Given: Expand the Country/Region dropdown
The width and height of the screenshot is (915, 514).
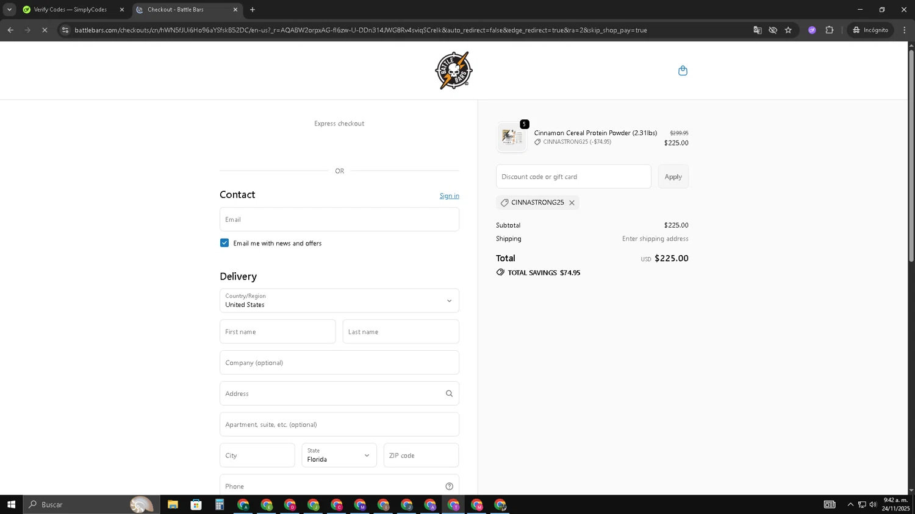Looking at the screenshot, I should point(339,301).
